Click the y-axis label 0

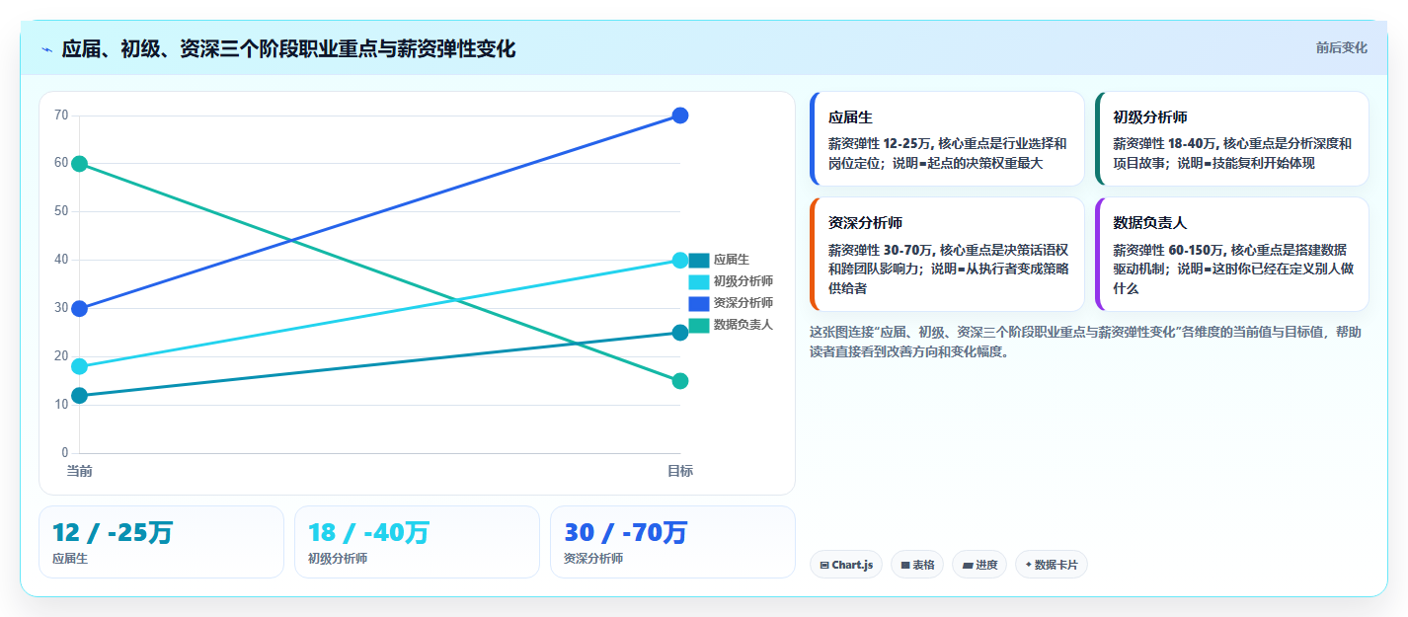coord(64,453)
